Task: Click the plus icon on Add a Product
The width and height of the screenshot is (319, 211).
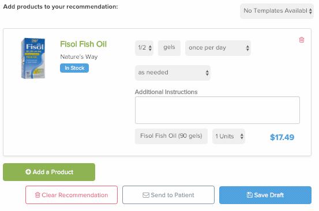Action: [x=28, y=172]
